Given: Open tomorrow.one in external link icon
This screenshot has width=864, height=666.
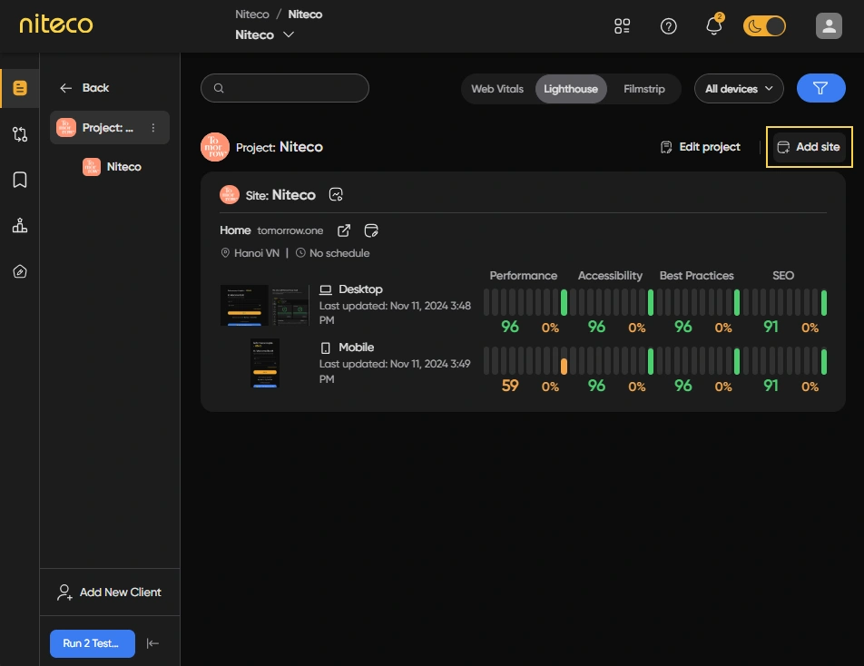Looking at the screenshot, I should tap(344, 230).
